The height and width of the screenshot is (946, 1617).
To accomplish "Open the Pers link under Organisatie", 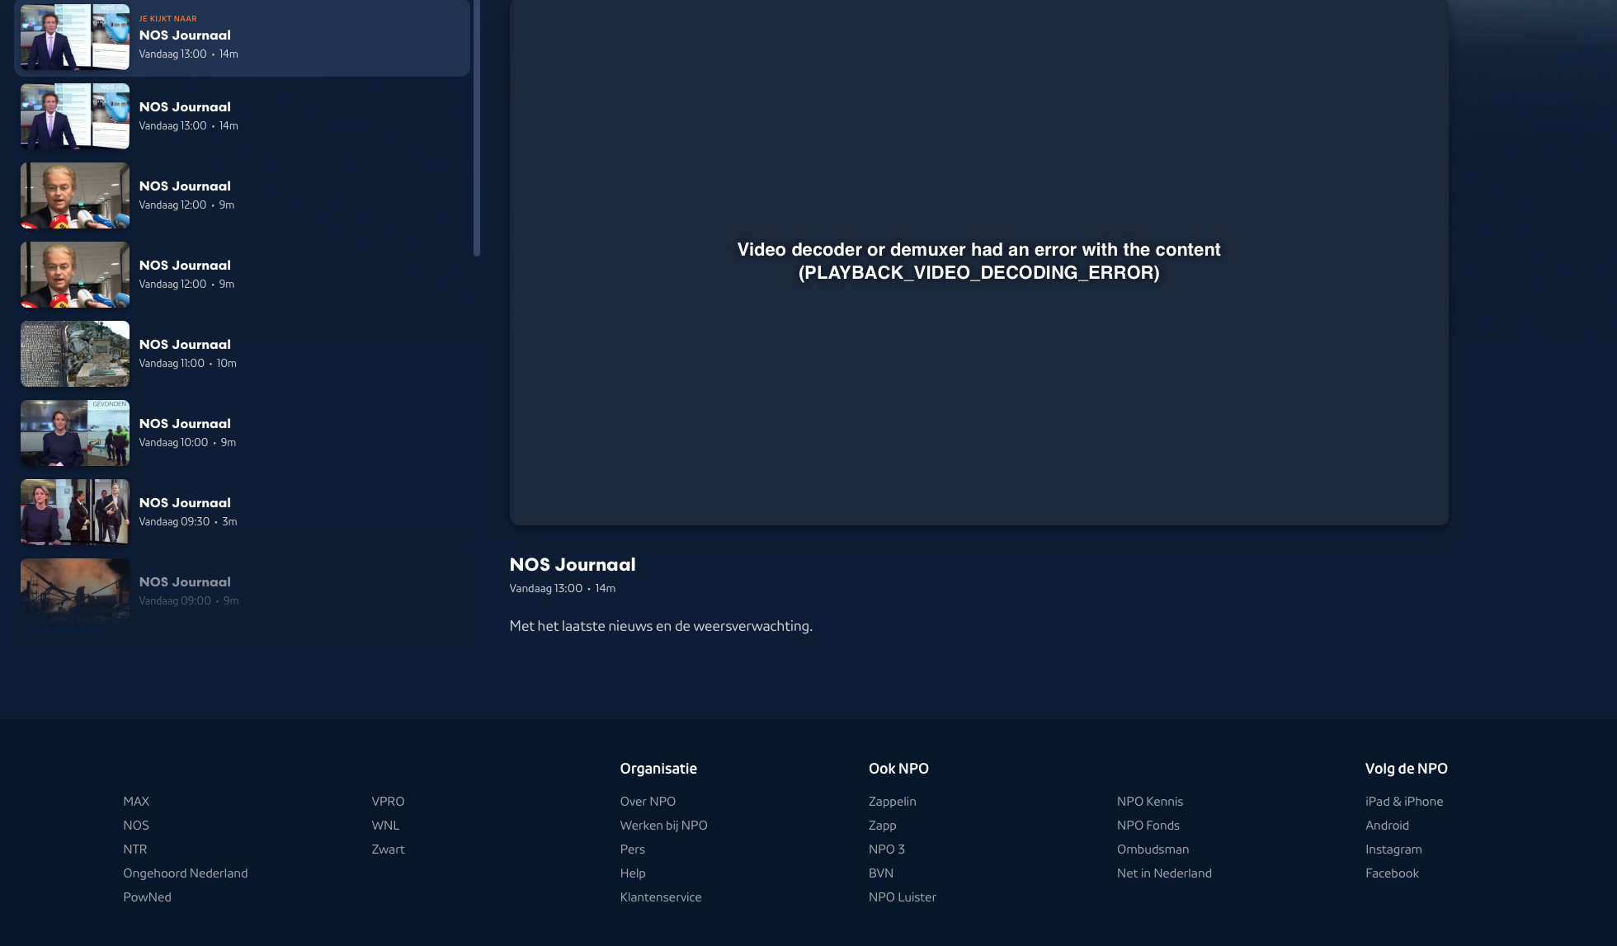I will (633, 850).
